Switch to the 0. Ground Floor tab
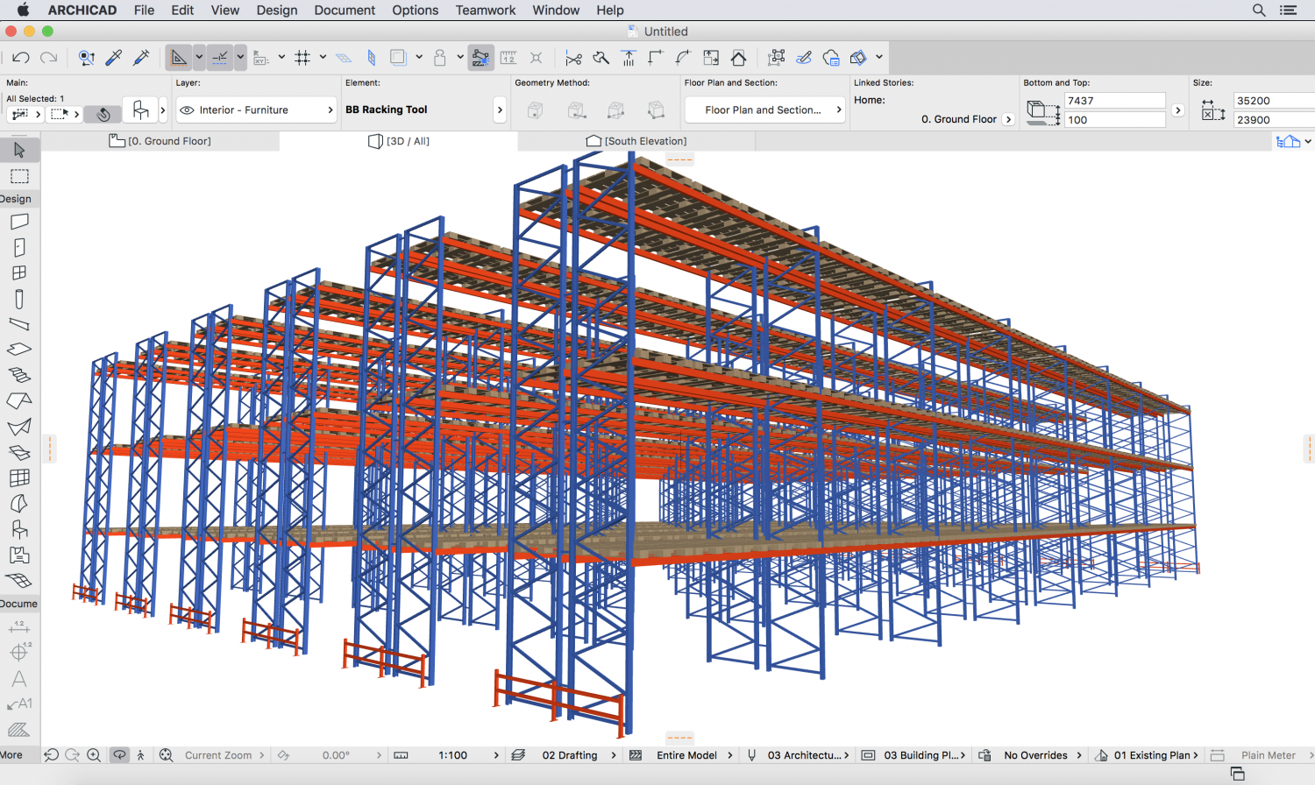 [160, 141]
